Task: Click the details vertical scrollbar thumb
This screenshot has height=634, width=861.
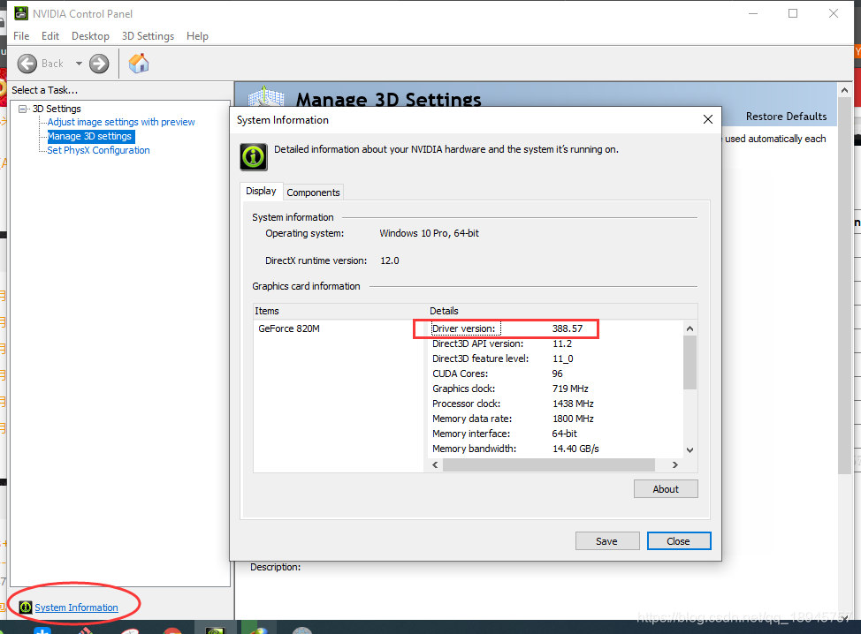Action: click(690, 362)
